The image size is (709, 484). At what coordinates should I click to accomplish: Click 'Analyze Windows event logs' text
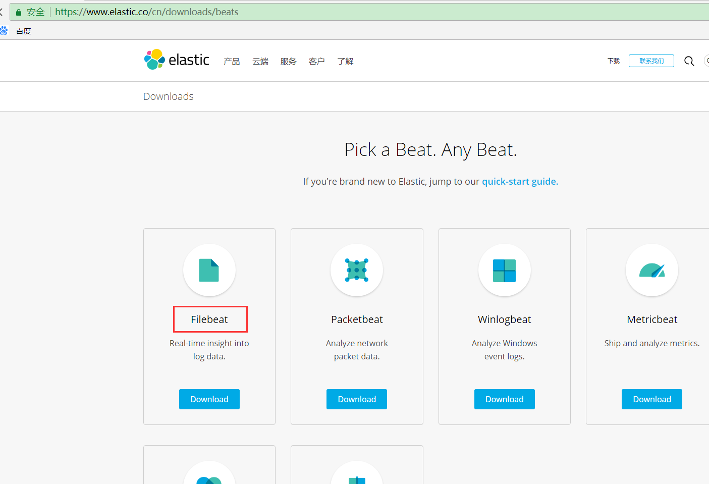pos(505,350)
